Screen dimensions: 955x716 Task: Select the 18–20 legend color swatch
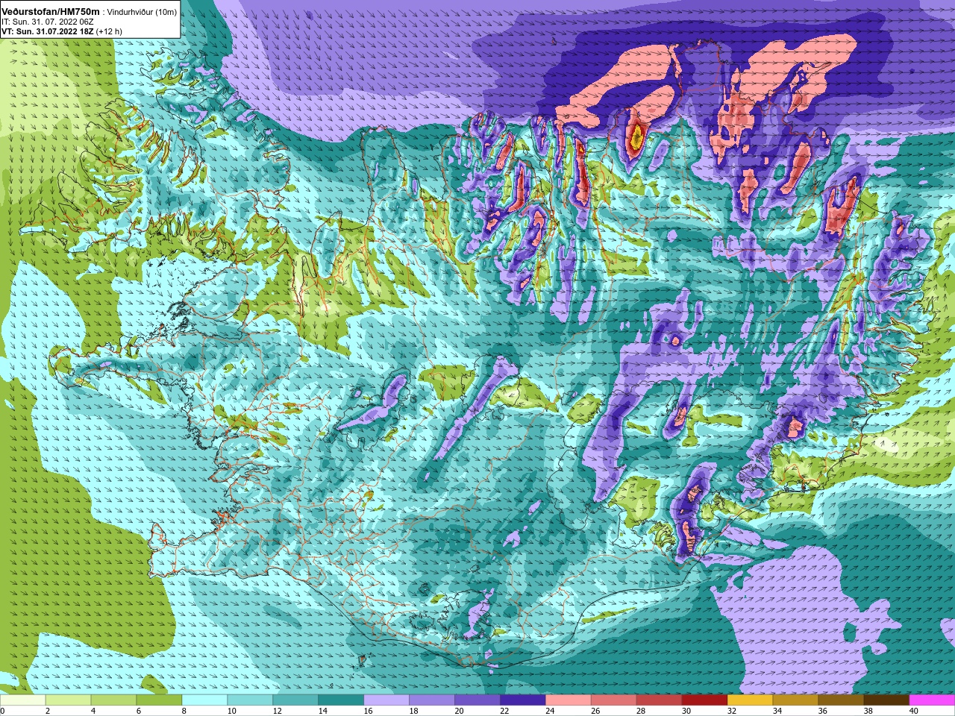point(433,700)
